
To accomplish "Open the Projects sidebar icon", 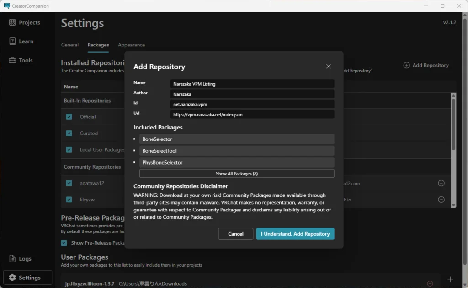I will [12, 22].
